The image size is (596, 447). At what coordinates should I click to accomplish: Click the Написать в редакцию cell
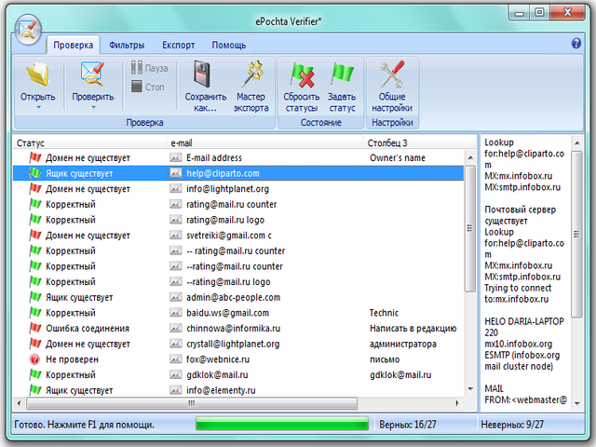click(x=413, y=329)
